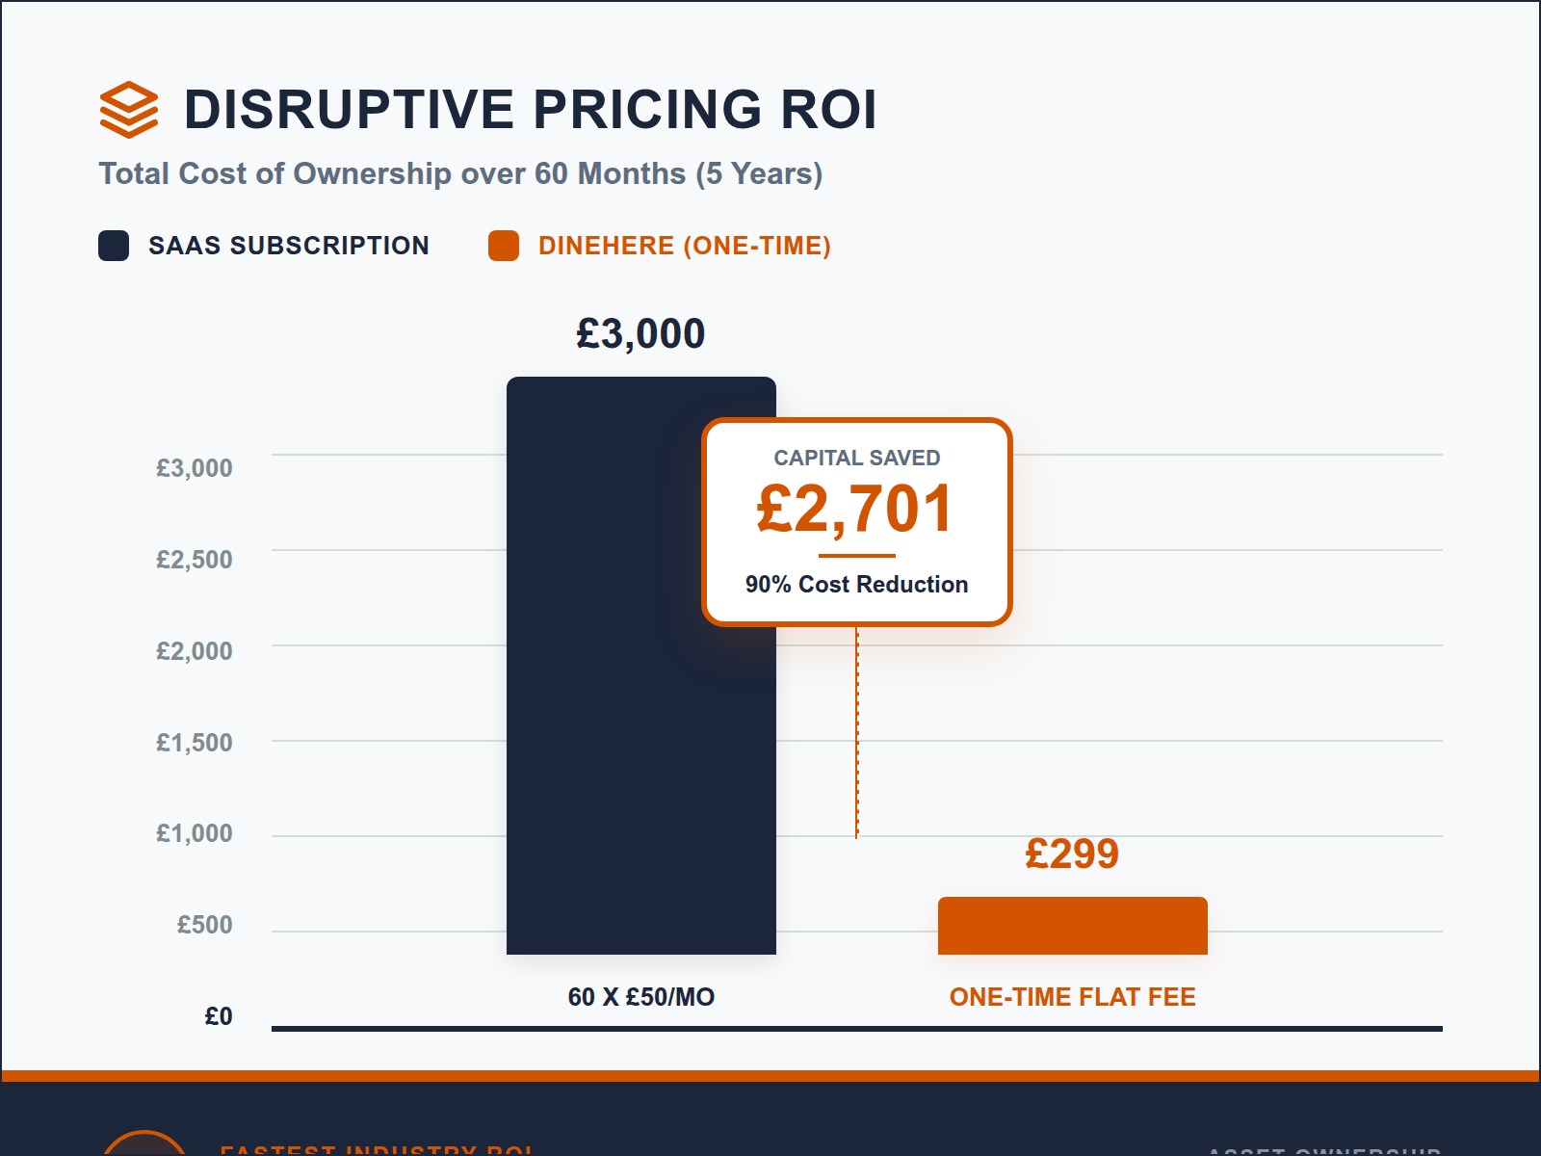The height and width of the screenshot is (1156, 1541).
Task: Click the CAPITAL SAVED callout title
Action: (x=856, y=458)
